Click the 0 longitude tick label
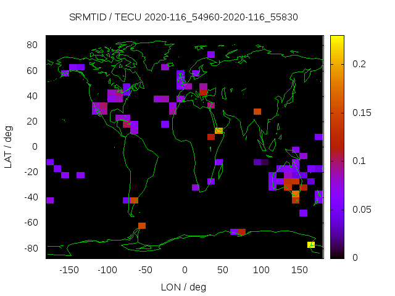The height and width of the screenshot is (296, 395). pyautogui.click(x=184, y=270)
